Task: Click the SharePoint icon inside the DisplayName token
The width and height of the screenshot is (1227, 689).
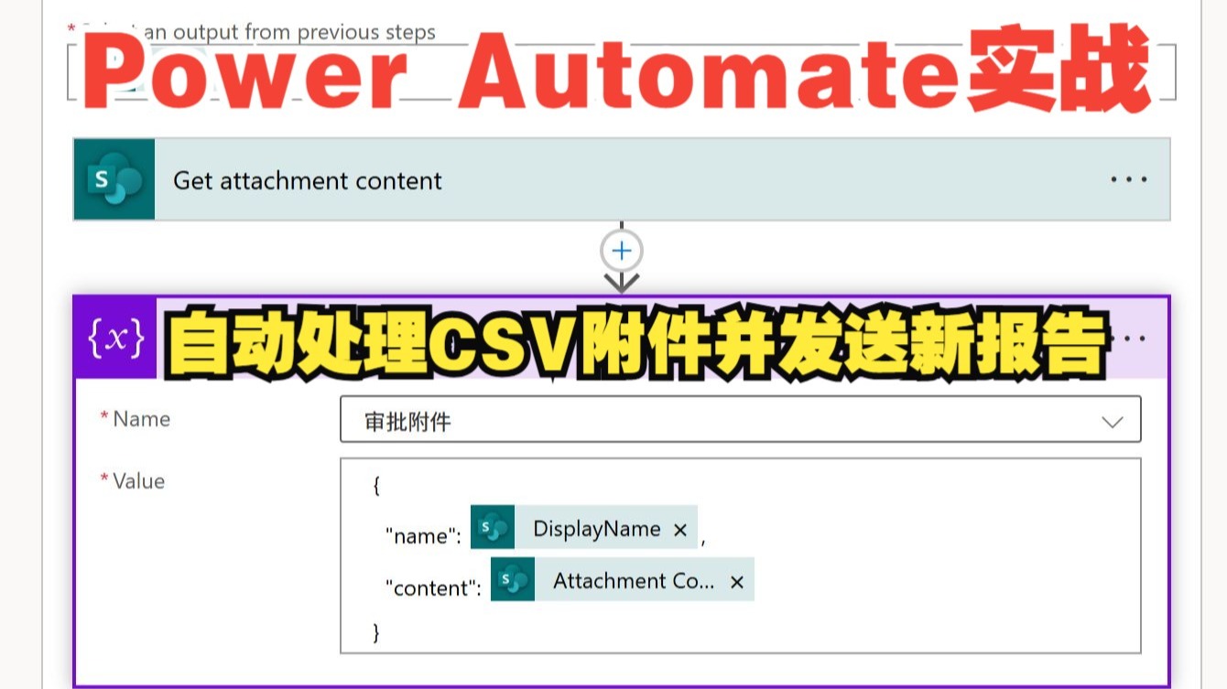Action: [x=492, y=528]
